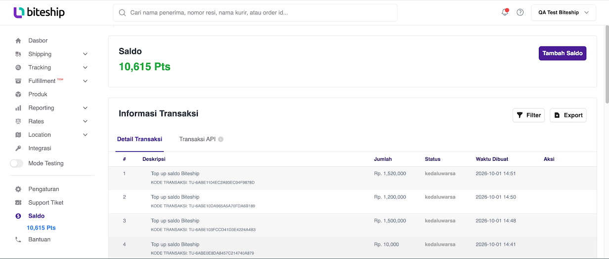Image resolution: width=609 pixels, height=259 pixels.
Task: Open the Dasbor menu item
Action: point(38,40)
